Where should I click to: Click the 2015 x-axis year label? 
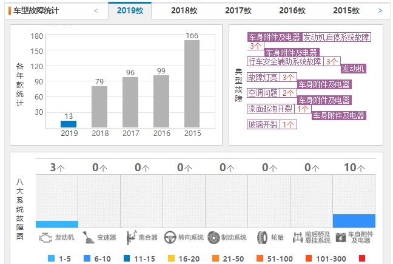click(192, 133)
